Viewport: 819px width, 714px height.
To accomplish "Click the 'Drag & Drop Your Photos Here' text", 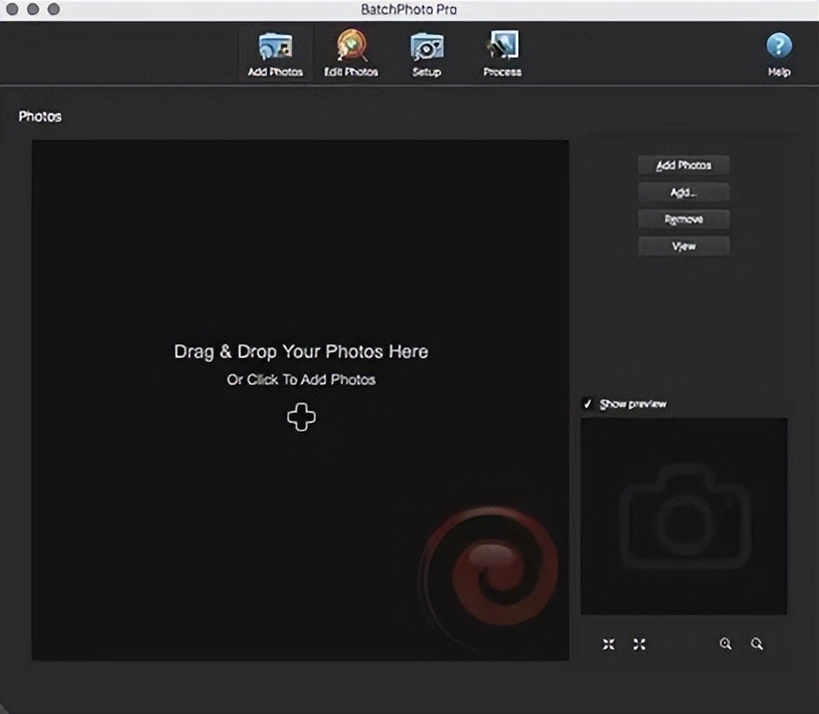I will (301, 352).
